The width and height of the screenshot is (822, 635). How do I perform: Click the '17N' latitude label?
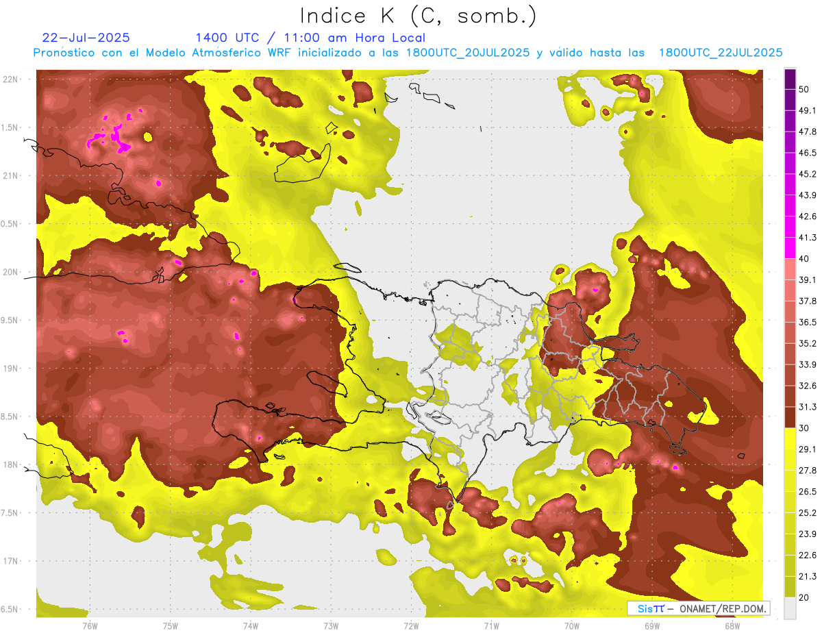[x=12, y=561]
